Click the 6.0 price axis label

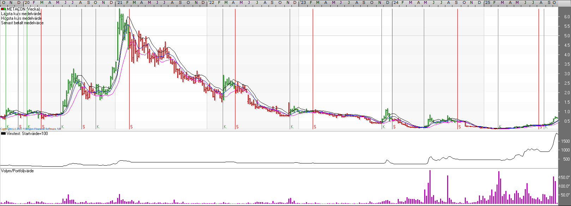click(567, 17)
